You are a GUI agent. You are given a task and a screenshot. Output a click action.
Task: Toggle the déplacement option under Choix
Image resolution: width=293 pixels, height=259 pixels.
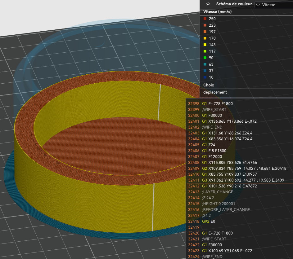(x=215, y=92)
